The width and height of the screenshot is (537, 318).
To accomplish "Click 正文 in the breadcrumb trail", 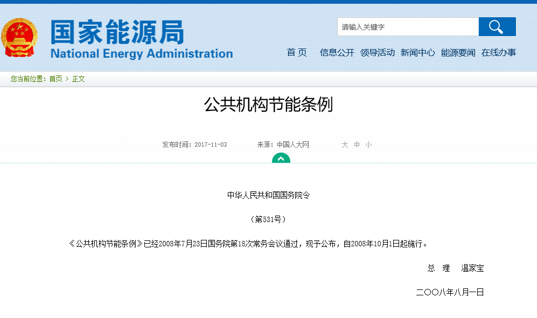I will click(79, 79).
